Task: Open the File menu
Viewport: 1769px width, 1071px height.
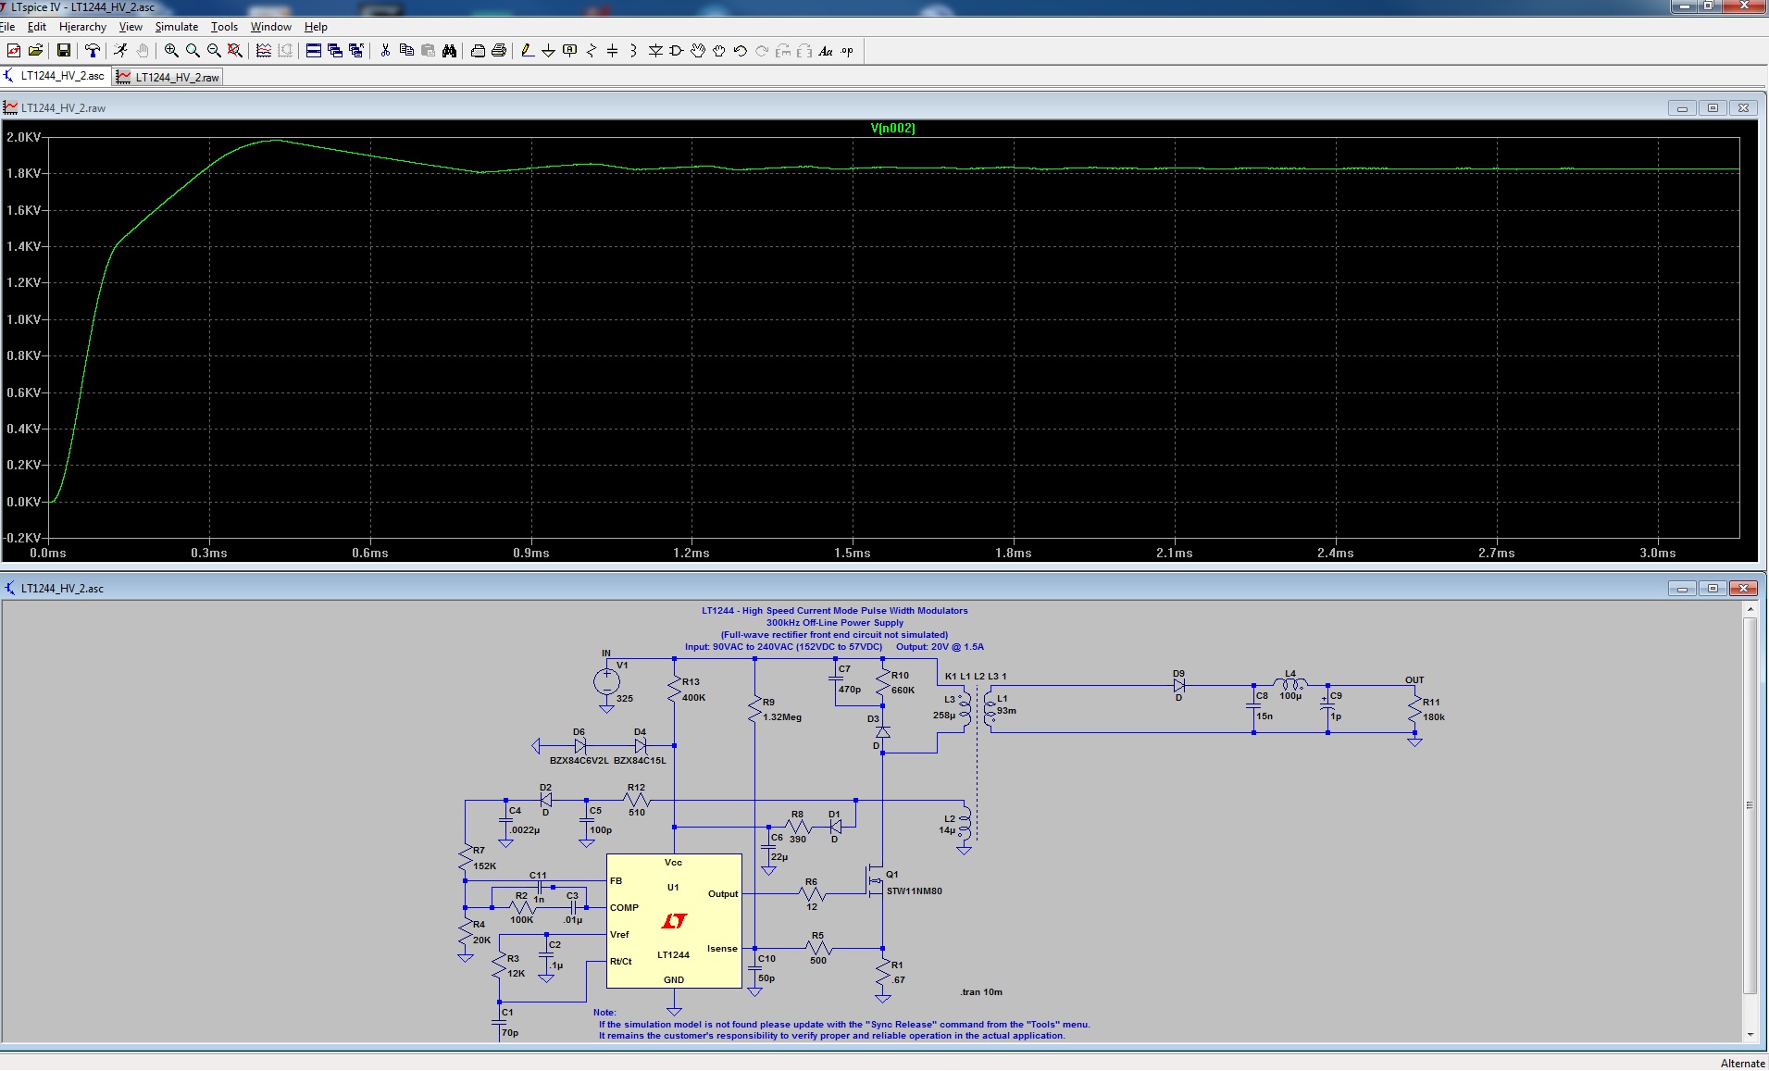Action: point(7,27)
